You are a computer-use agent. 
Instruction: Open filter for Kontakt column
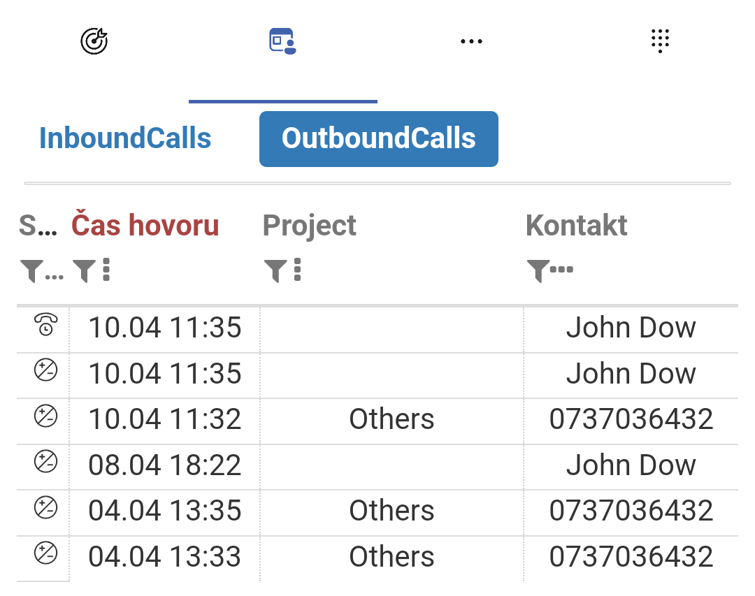click(x=538, y=270)
